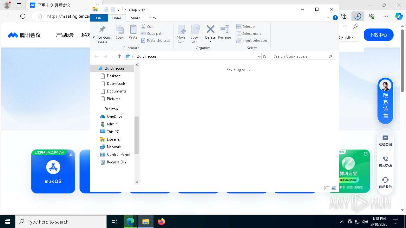Click the Edge Copilot icon

point(399,16)
